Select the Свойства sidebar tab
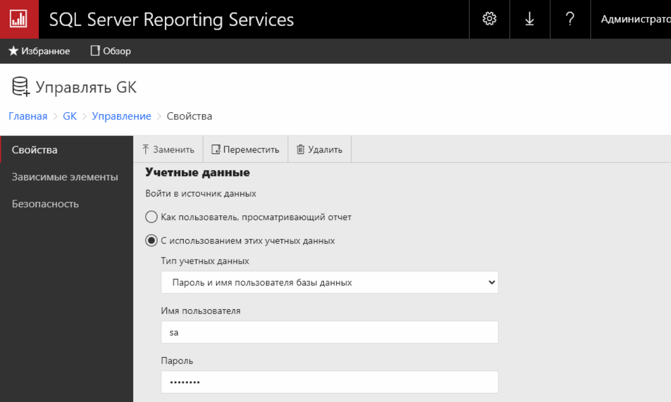 [67, 149]
